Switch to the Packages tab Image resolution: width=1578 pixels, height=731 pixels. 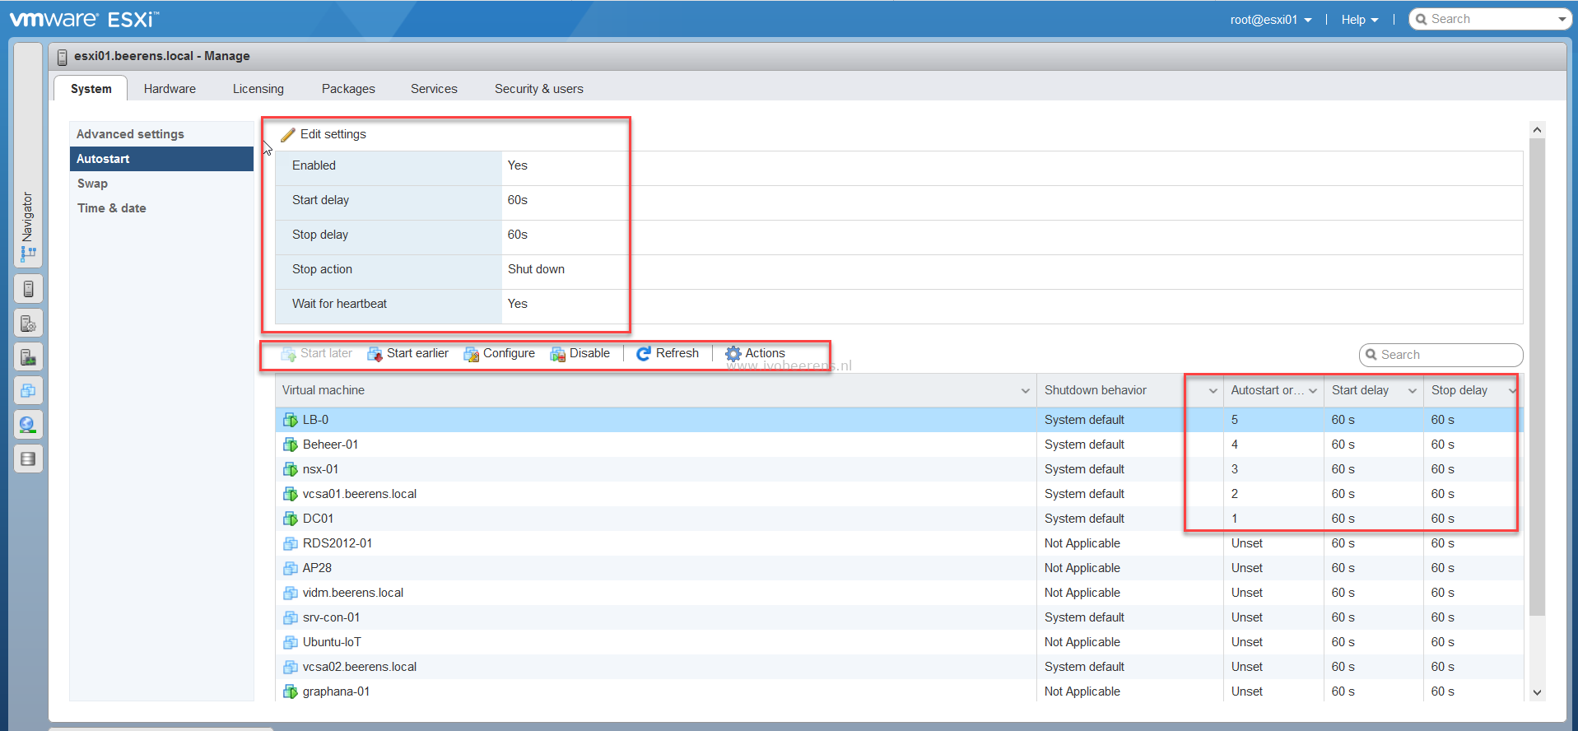348,89
